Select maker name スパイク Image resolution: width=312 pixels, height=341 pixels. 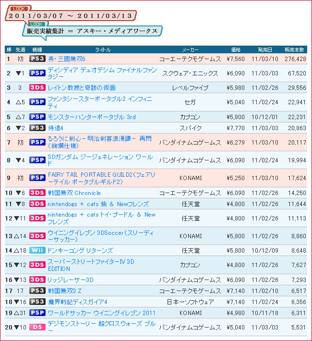[190, 128]
